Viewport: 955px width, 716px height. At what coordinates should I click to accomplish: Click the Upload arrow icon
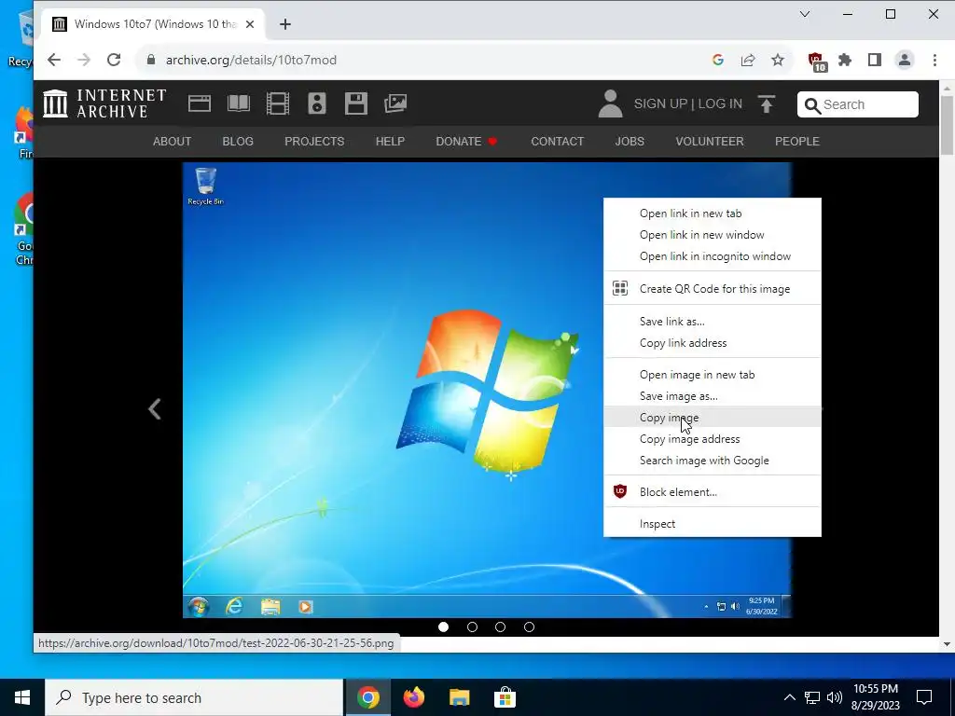(x=767, y=104)
